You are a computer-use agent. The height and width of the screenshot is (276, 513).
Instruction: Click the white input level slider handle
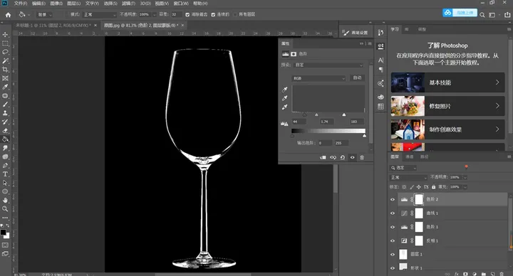[x=344, y=115]
